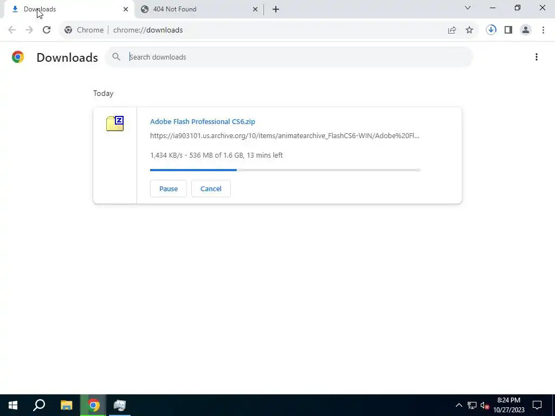The image size is (555, 416).
Task: Open the clock showing 8:24 PM
Action: (x=509, y=405)
